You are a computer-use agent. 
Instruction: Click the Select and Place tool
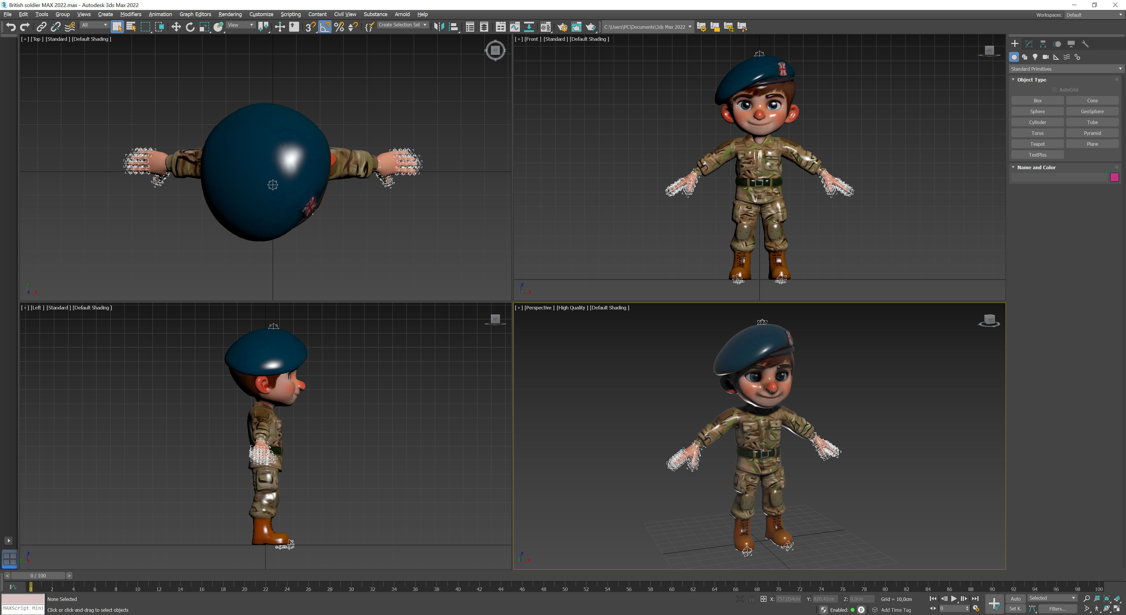(x=218, y=27)
